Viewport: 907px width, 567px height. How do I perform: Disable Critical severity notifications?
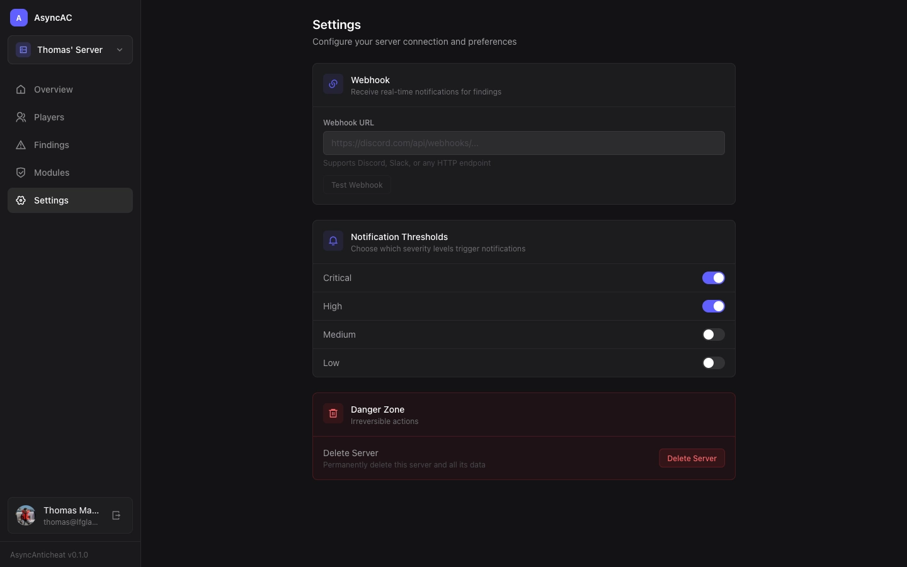click(x=713, y=278)
